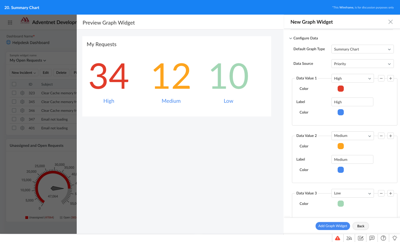Open the Default Graph Type dropdown

point(363,49)
